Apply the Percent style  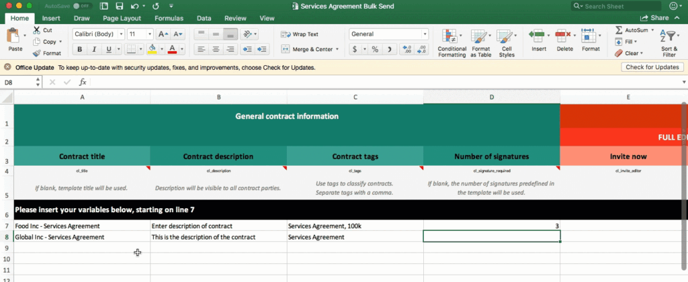[x=375, y=49]
